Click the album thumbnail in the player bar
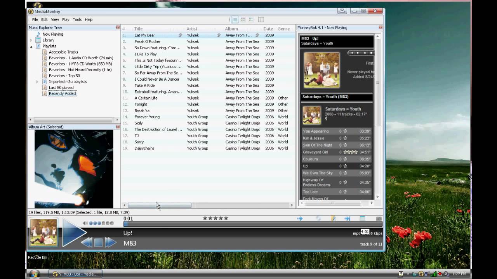This screenshot has height=279, width=497. tap(43, 232)
